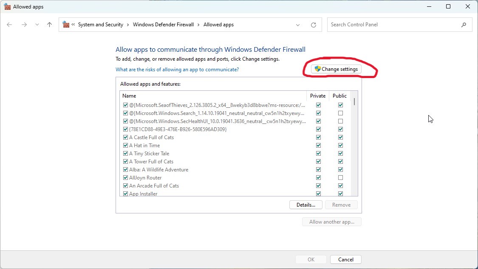Click the firewall icon in address bar
Screen dimensions: 478x269
click(x=66, y=25)
